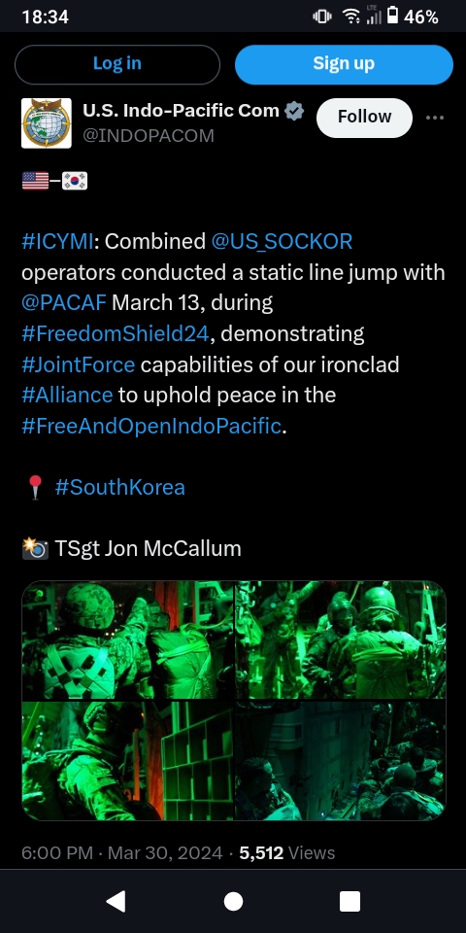Open the #SouthKorea hashtag link
The image size is (466, 933).
120,487
